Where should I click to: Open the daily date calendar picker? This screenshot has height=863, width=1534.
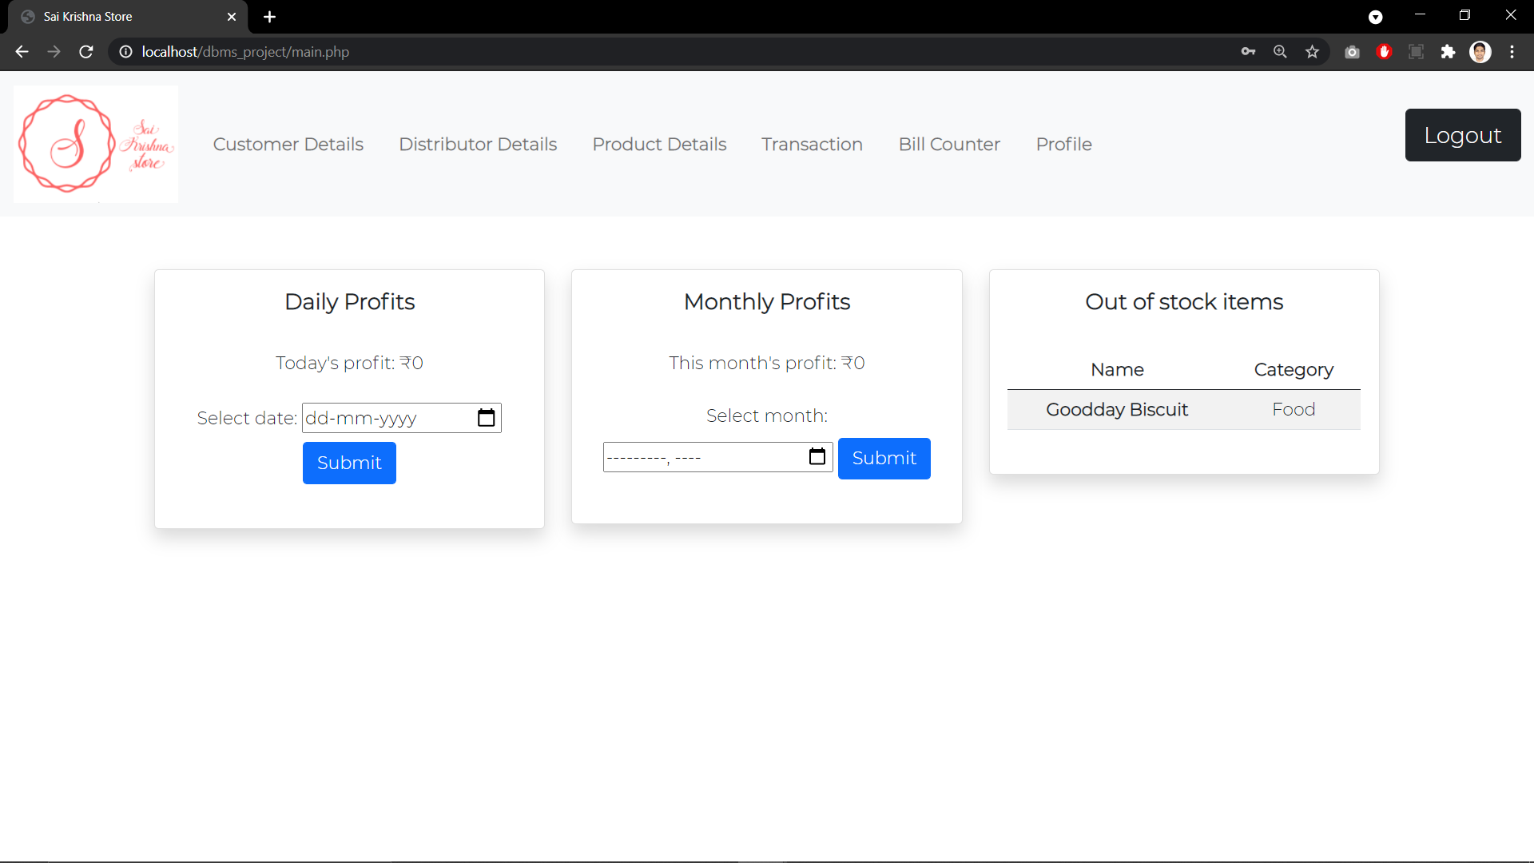pos(486,418)
